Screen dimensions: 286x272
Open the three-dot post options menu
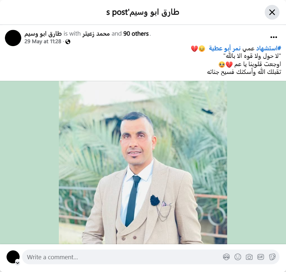tap(274, 37)
